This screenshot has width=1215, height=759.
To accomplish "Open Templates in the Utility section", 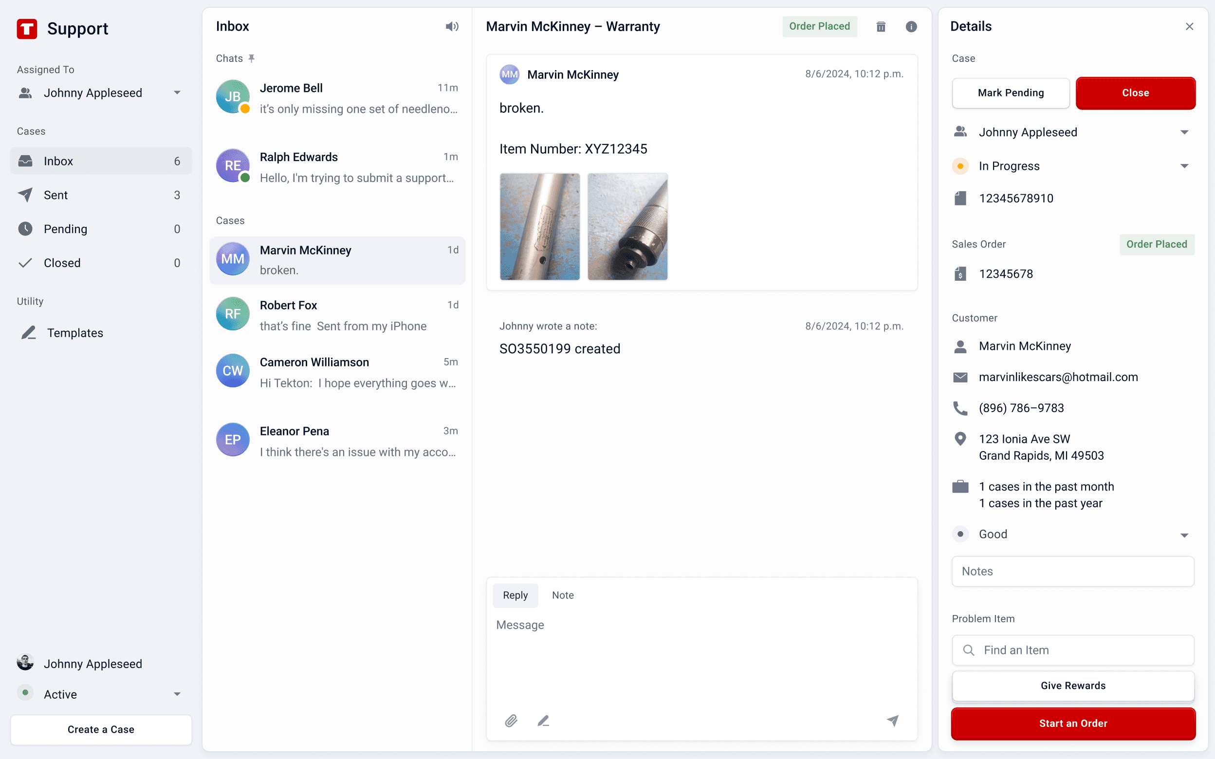I will point(75,333).
